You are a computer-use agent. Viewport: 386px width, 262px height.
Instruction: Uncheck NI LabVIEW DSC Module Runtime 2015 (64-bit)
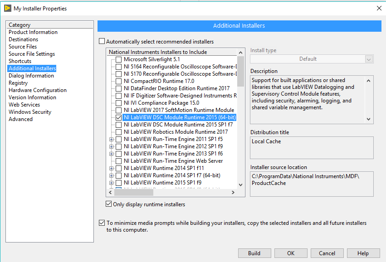tap(119, 117)
